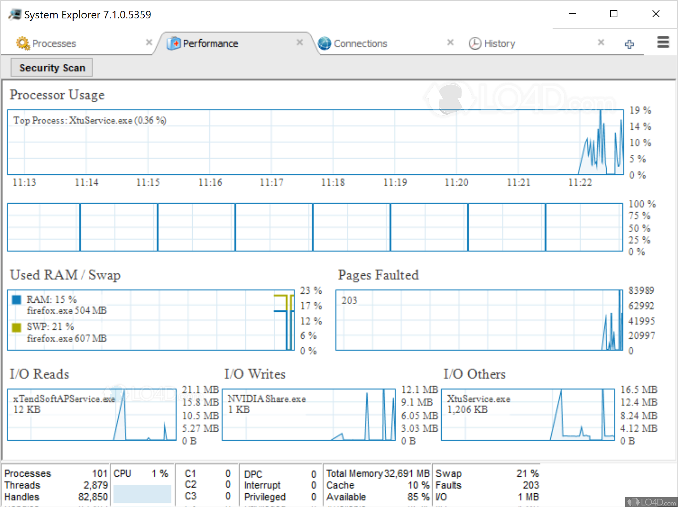Click '1,206 KB' value in I/O Others

(467, 410)
